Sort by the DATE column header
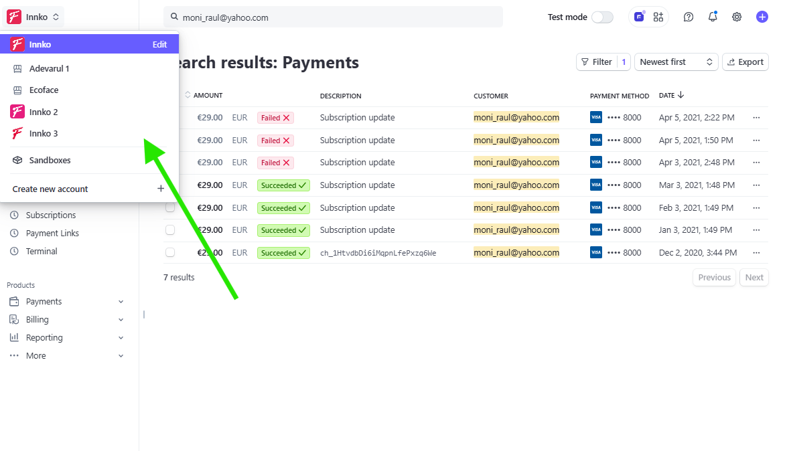 [672, 95]
